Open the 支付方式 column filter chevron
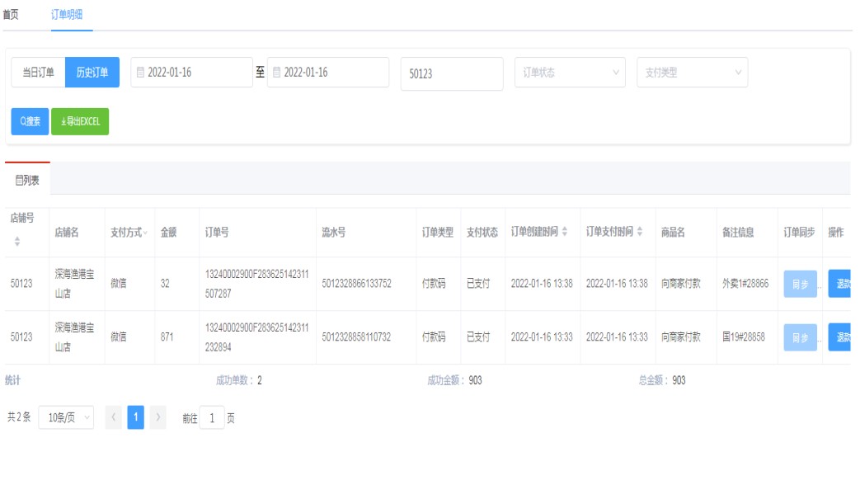 pyautogui.click(x=146, y=233)
